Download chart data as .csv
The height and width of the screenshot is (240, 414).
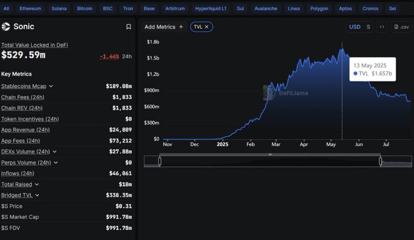tap(401, 27)
